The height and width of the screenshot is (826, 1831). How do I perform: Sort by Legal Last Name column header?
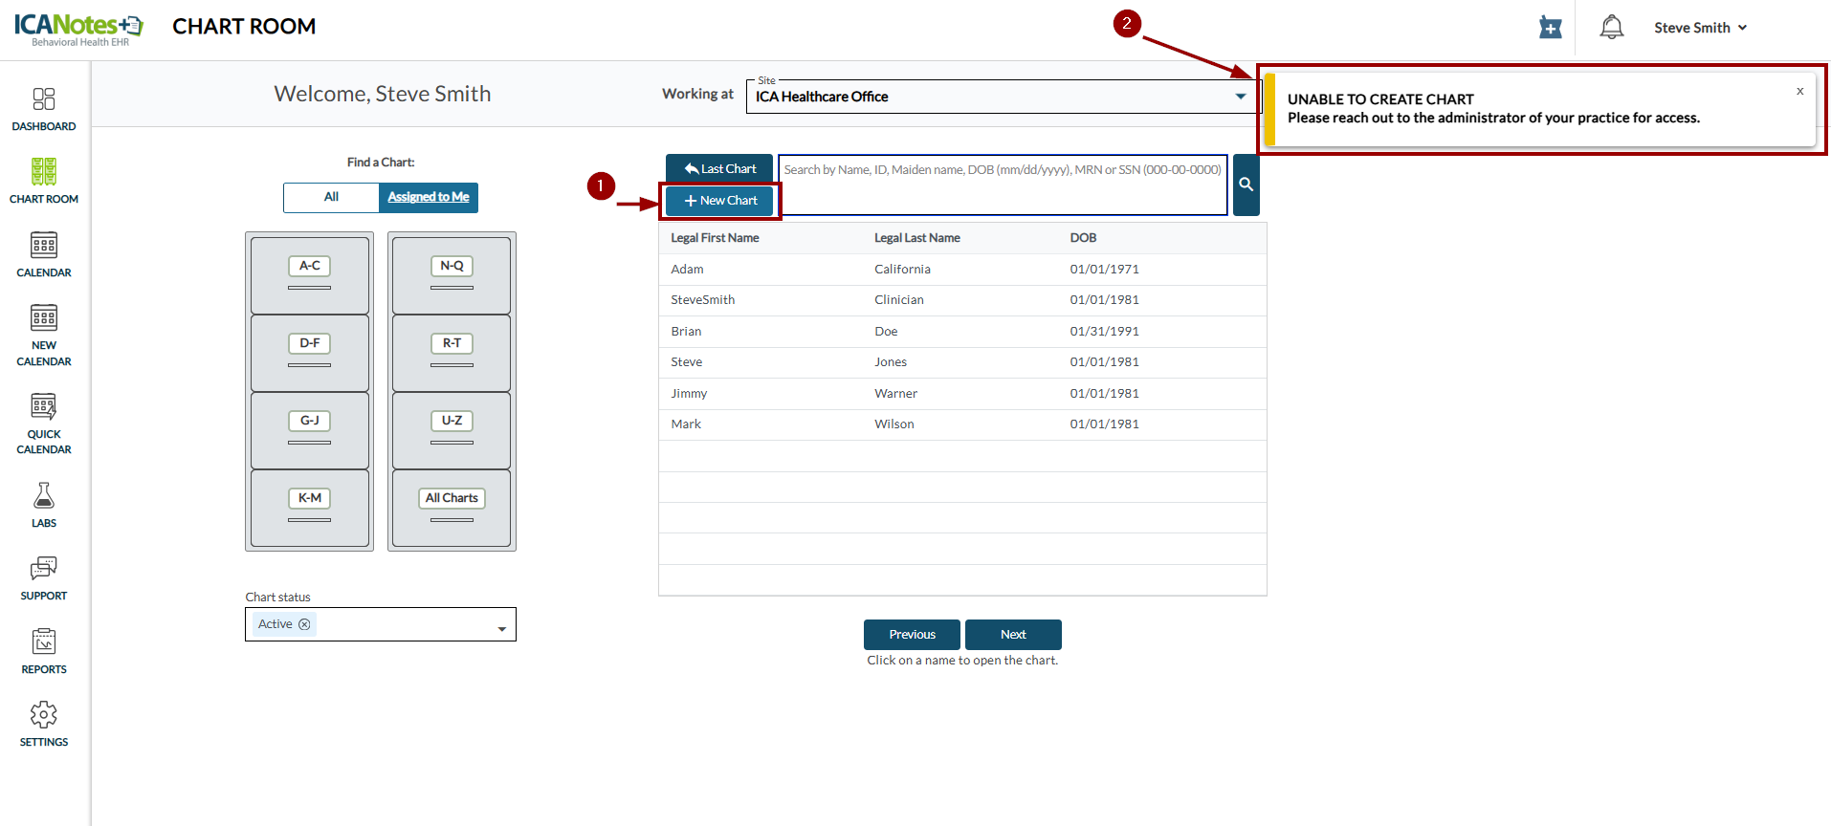[917, 238]
